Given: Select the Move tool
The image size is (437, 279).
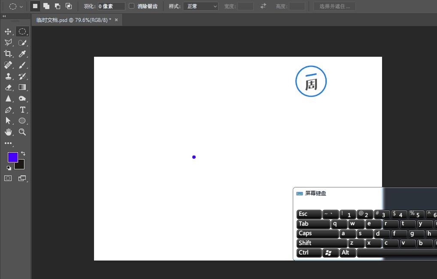Looking at the screenshot, I should click(8, 31).
